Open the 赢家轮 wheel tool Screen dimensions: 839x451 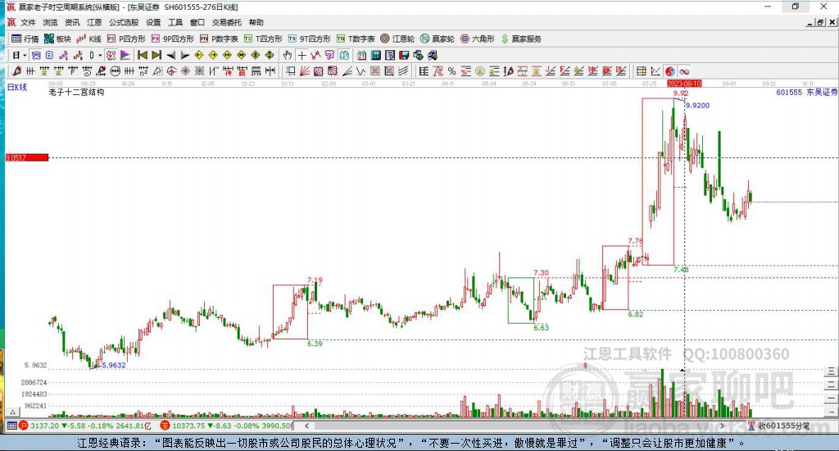[x=438, y=39]
